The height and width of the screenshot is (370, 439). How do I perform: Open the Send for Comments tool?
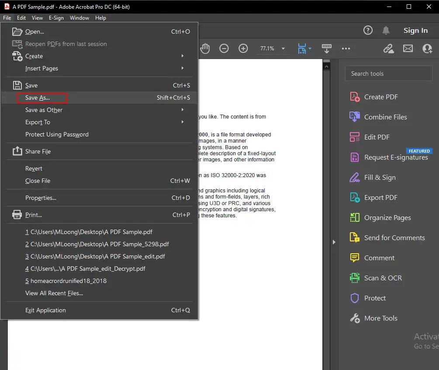[x=387, y=237]
